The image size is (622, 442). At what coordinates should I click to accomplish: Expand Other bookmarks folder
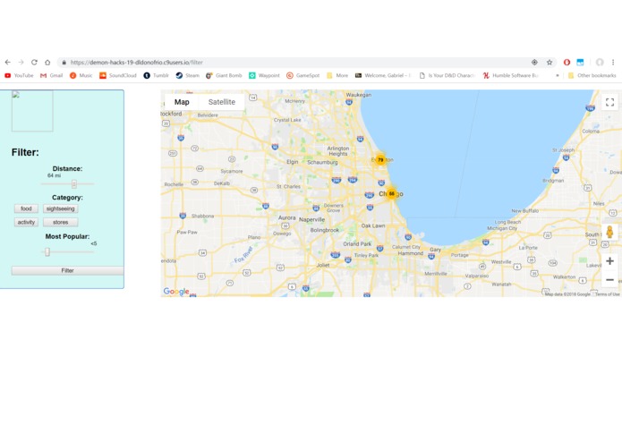(x=592, y=75)
